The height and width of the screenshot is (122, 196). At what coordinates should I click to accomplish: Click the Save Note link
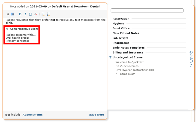coord(96,115)
